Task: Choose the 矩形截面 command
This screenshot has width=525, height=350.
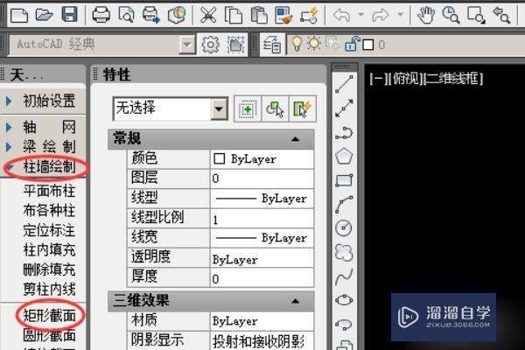Action: [49, 316]
